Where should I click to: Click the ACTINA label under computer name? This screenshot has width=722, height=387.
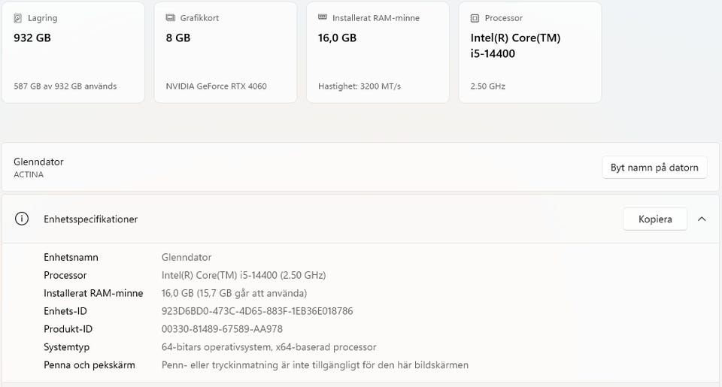[x=29, y=175]
